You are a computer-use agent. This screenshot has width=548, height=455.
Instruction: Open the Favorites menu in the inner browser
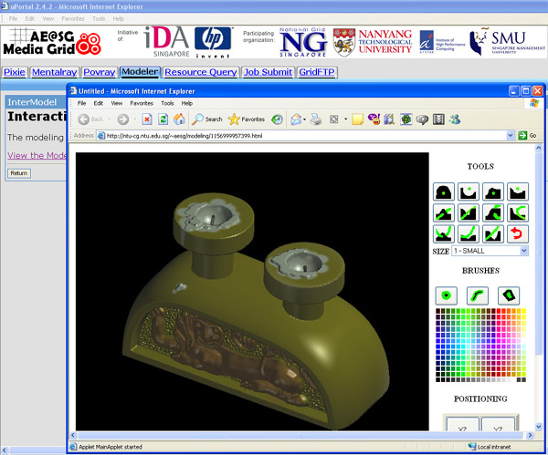(142, 103)
